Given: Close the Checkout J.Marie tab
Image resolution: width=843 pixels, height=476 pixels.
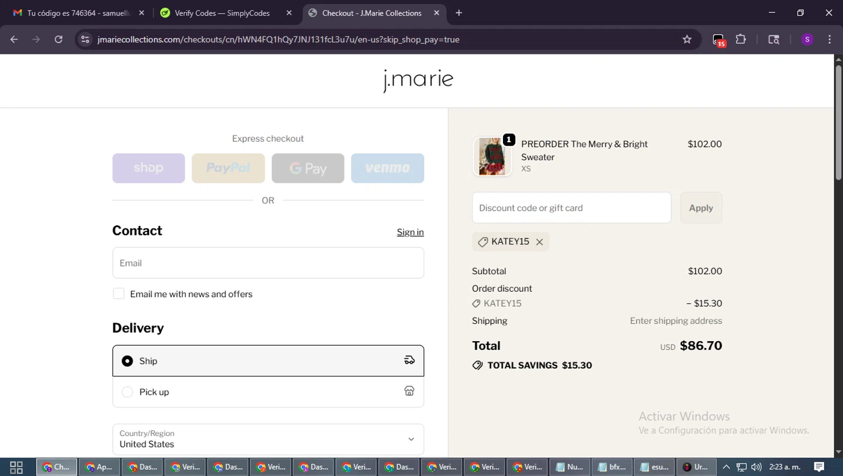Looking at the screenshot, I should click(x=437, y=13).
